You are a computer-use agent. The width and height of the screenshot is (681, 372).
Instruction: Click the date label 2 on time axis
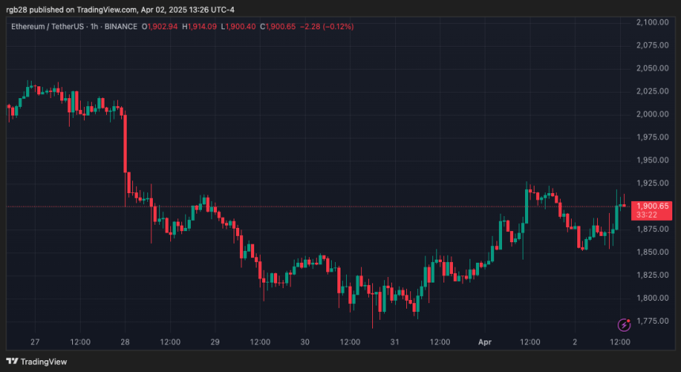click(575, 343)
